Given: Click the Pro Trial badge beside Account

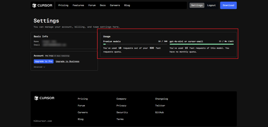Looking at the screenshot, I should [x=49, y=56].
